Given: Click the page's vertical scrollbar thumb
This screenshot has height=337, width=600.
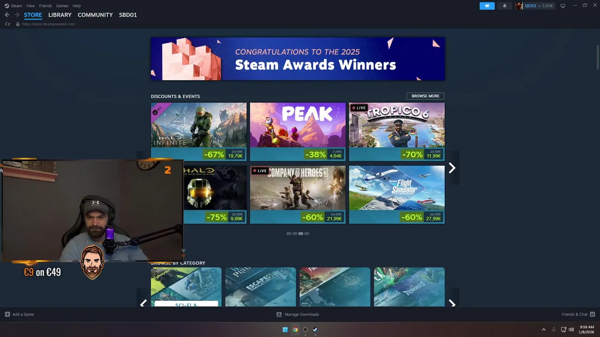Looking at the screenshot, I should click(x=598, y=58).
